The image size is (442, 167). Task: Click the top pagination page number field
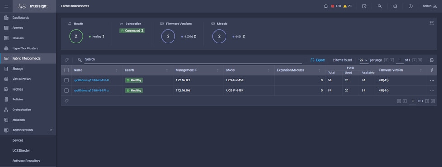[x=400, y=60]
